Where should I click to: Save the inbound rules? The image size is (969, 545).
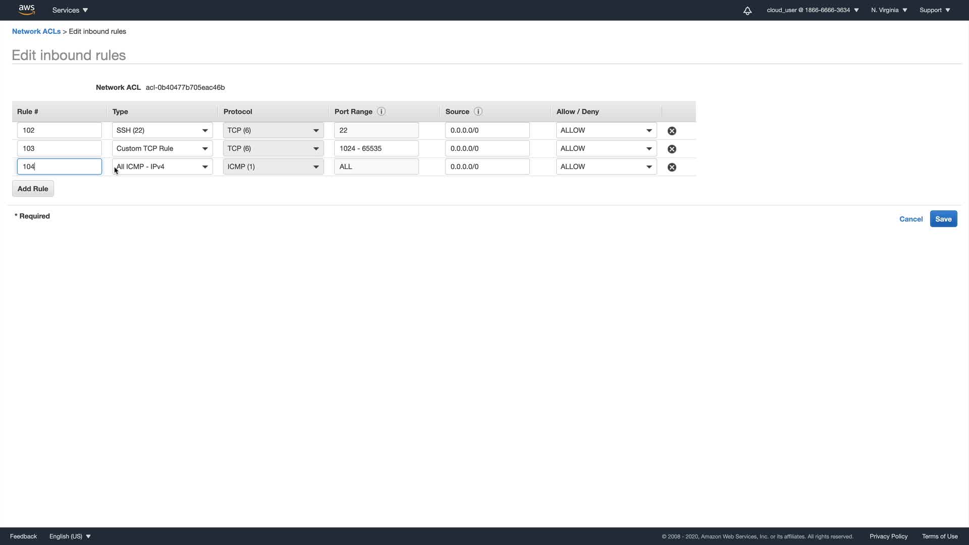coord(943,219)
